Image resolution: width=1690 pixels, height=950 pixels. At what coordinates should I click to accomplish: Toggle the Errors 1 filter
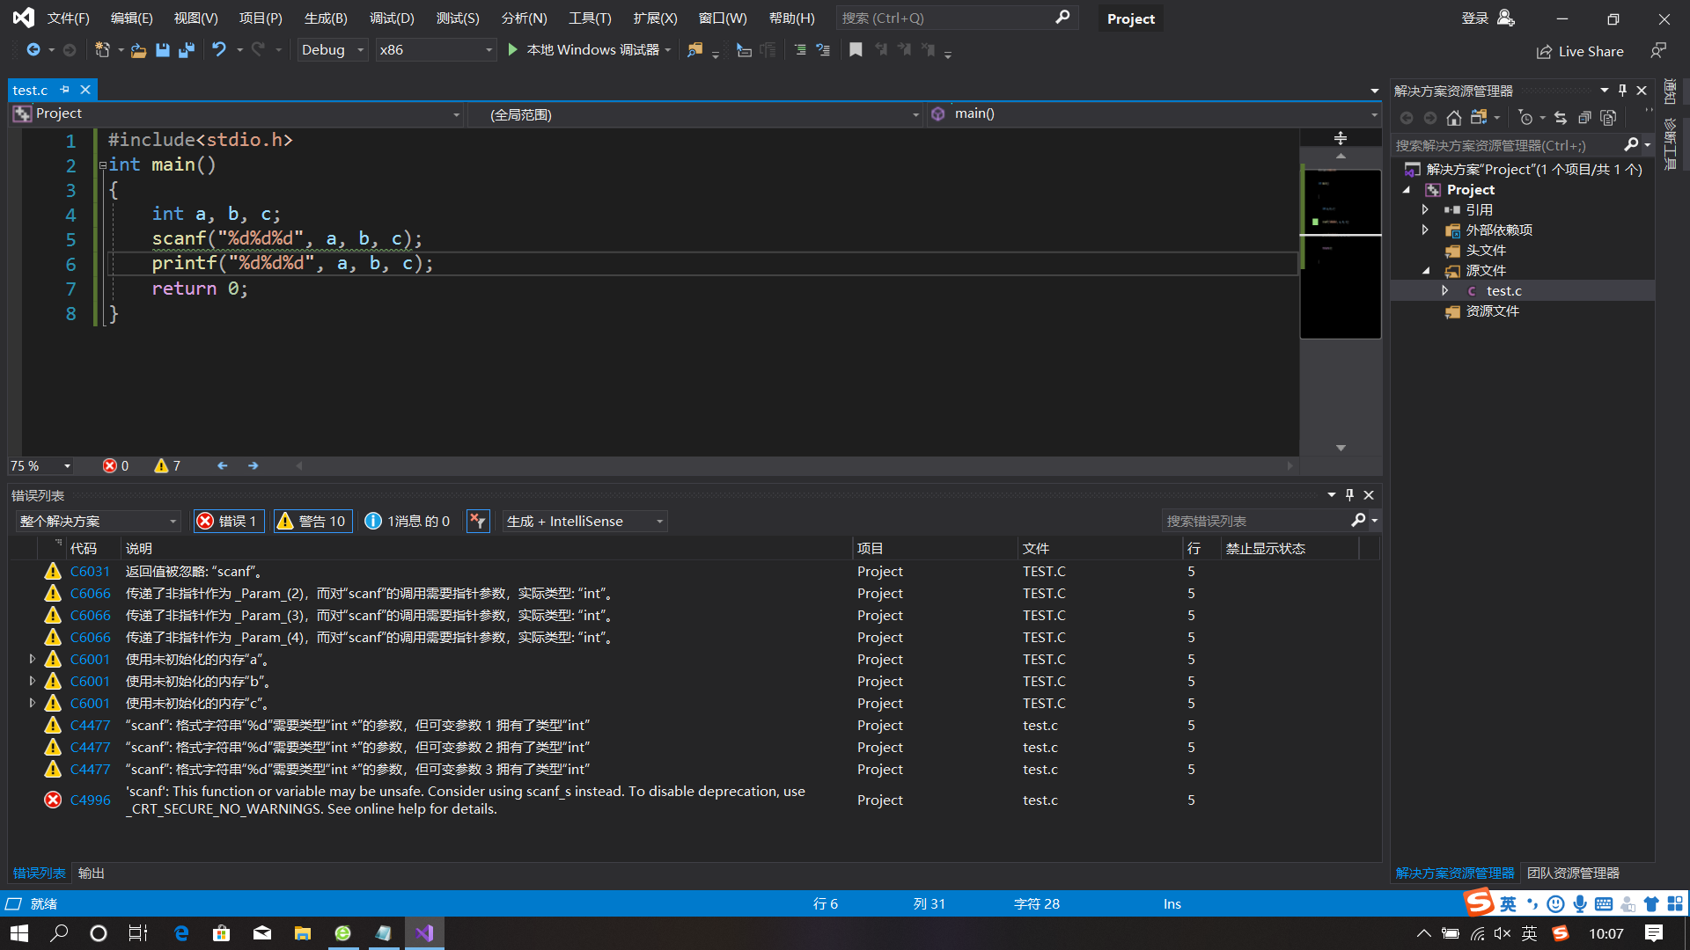[229, 522]
